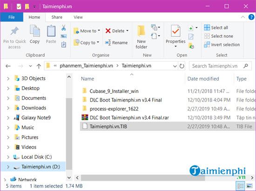Switch to the Share tab

(x=57, y=17)
